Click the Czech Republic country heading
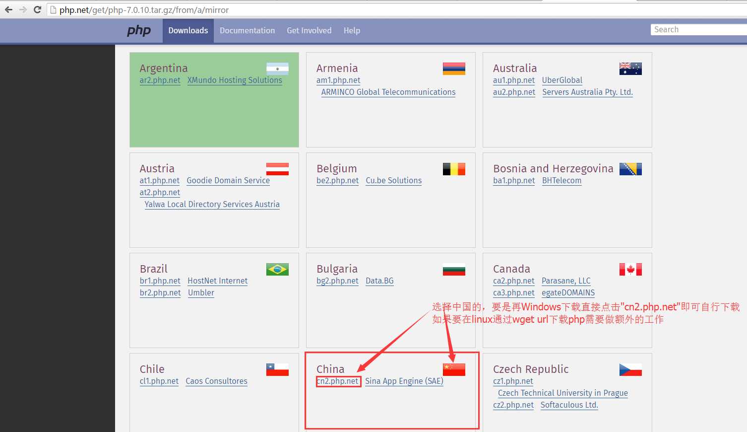747x432 pixels. (x=531, y=369)
